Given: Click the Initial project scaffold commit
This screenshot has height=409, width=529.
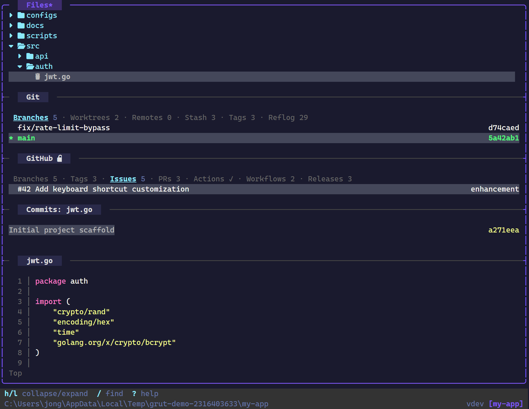Looking at the screenshot, I should pyautogui.click(x=61, y=230).
